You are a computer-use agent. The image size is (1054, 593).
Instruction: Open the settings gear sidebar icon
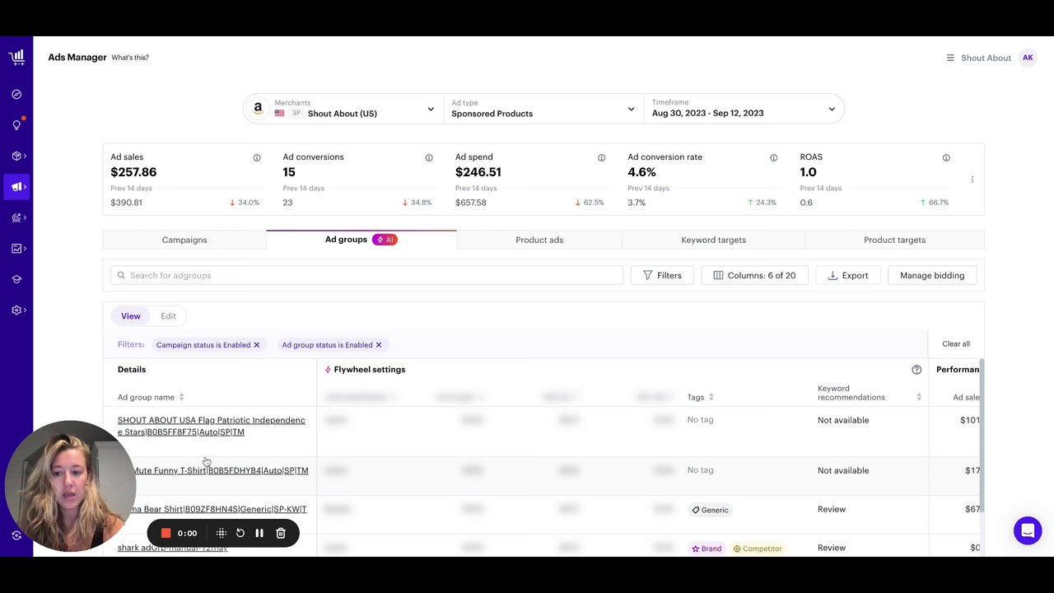point(16,311)
